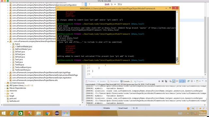Open TestScreenShot.java file

pos(23,70)
